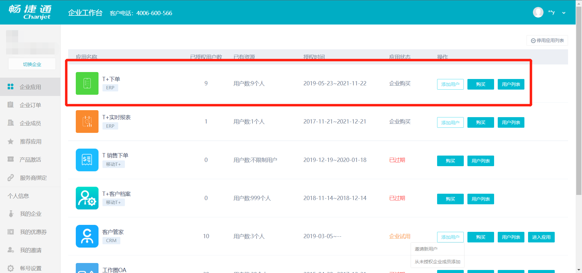The height and width of the screenshot is (273, 582).
Task: Open 产品激活 menu item
Action: (x=30, y=160)
